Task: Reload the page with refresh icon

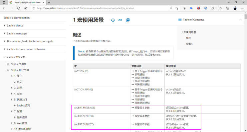Action: (x=19, y=8)
